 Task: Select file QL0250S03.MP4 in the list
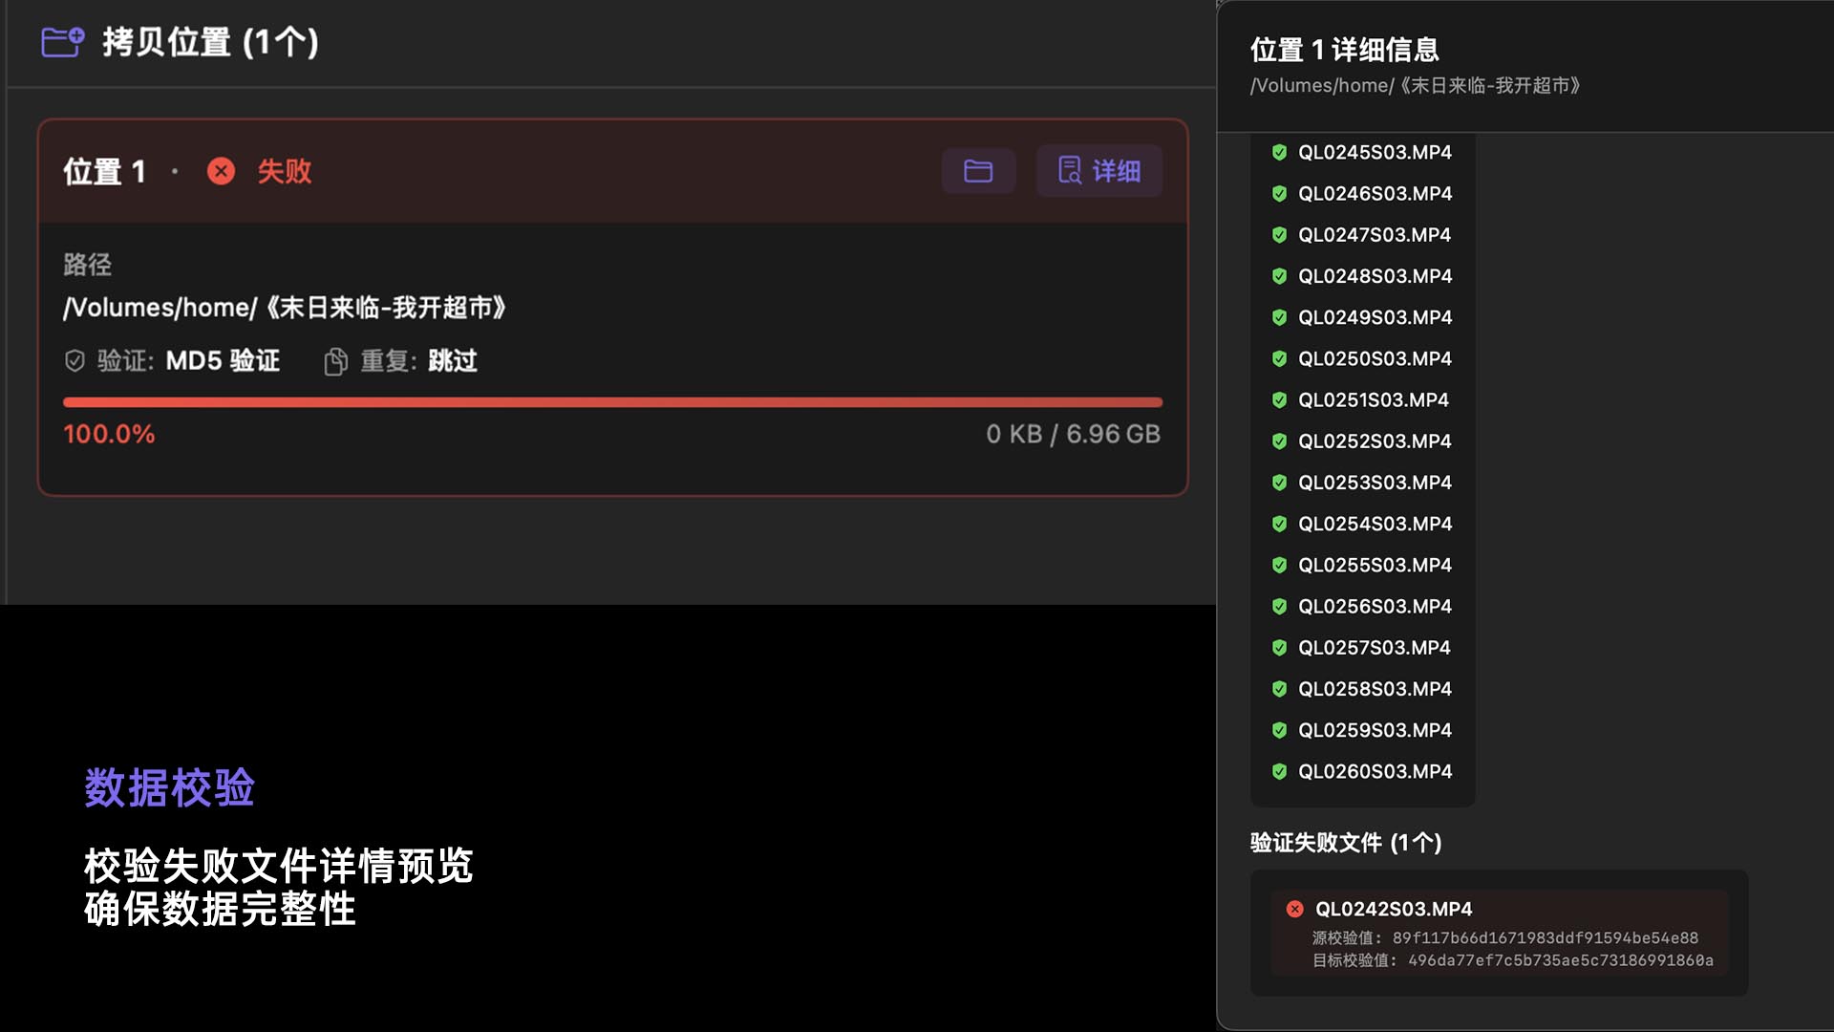tap(1374, 358)
